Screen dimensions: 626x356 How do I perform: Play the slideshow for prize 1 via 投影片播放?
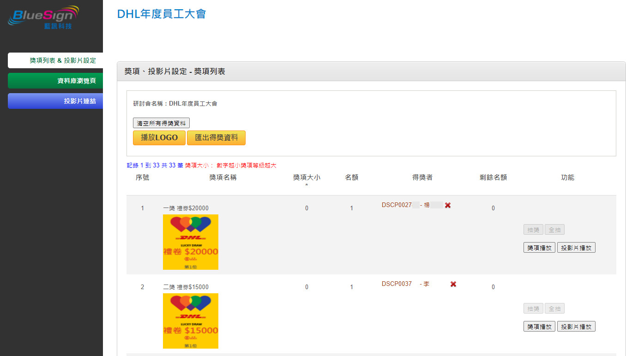click(576, 247)
